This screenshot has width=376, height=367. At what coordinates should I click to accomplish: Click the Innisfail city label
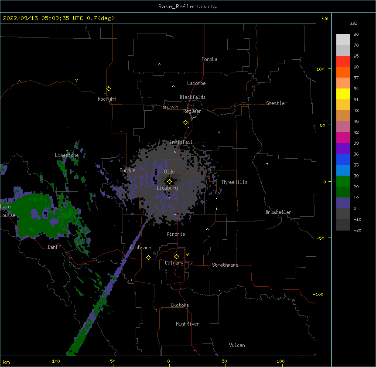pos(181,142)
